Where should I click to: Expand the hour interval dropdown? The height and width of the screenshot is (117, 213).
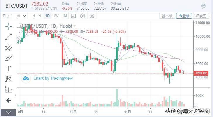(36, 16)
